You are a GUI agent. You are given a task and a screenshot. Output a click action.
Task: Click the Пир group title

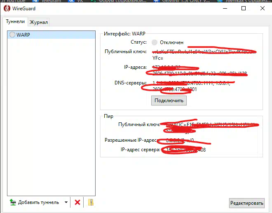108,116
